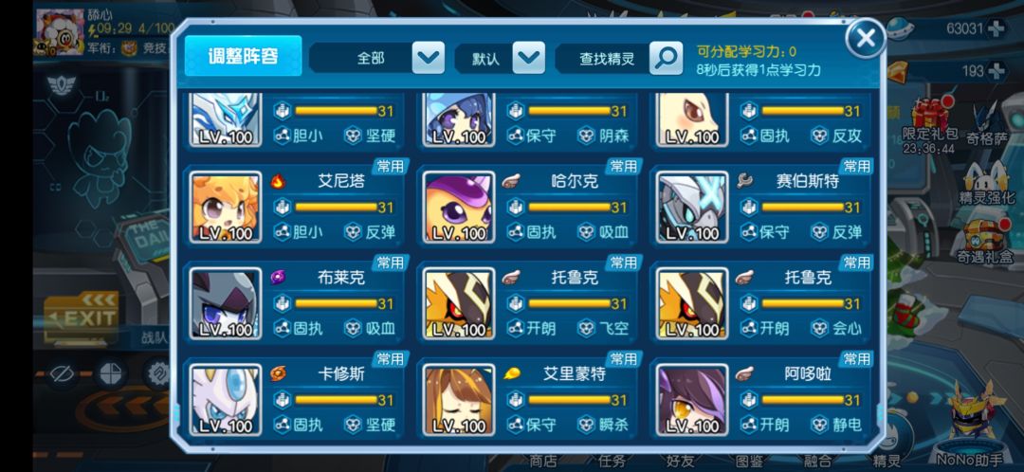
Task: Toggle the eye-slash hide icon
Action: 62,374
